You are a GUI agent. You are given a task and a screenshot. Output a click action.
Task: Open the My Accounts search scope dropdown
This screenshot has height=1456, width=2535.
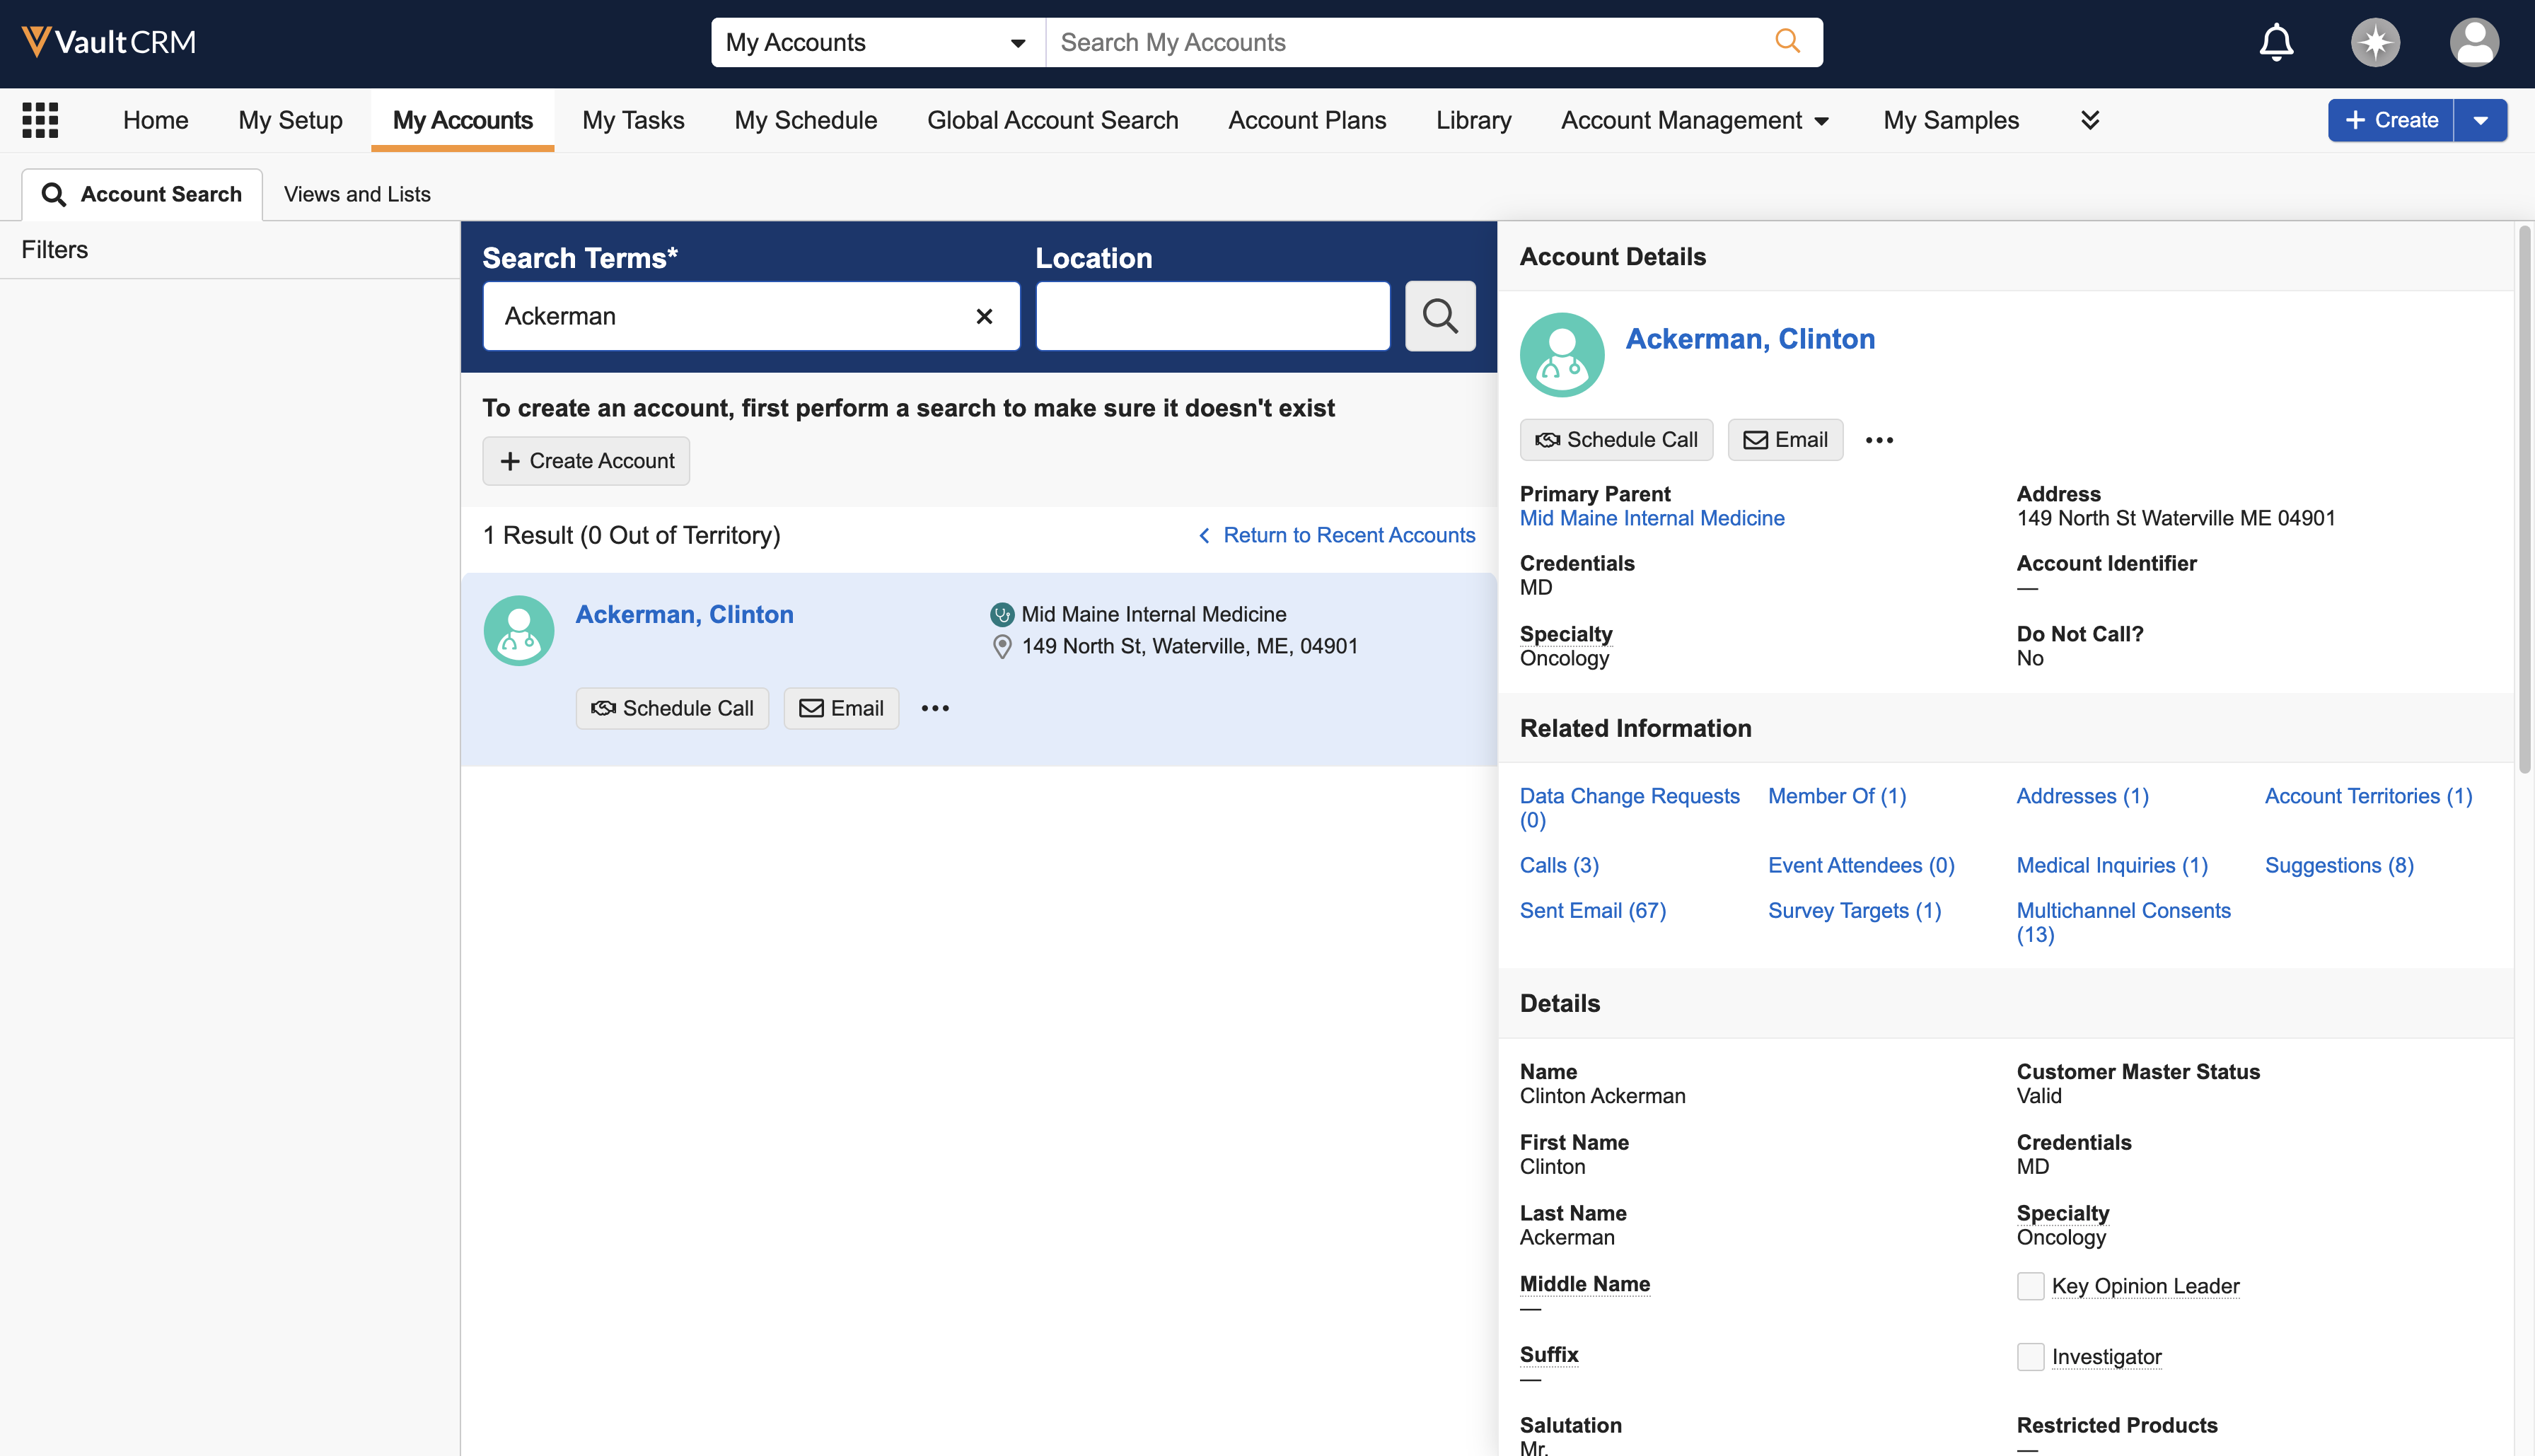878,42
